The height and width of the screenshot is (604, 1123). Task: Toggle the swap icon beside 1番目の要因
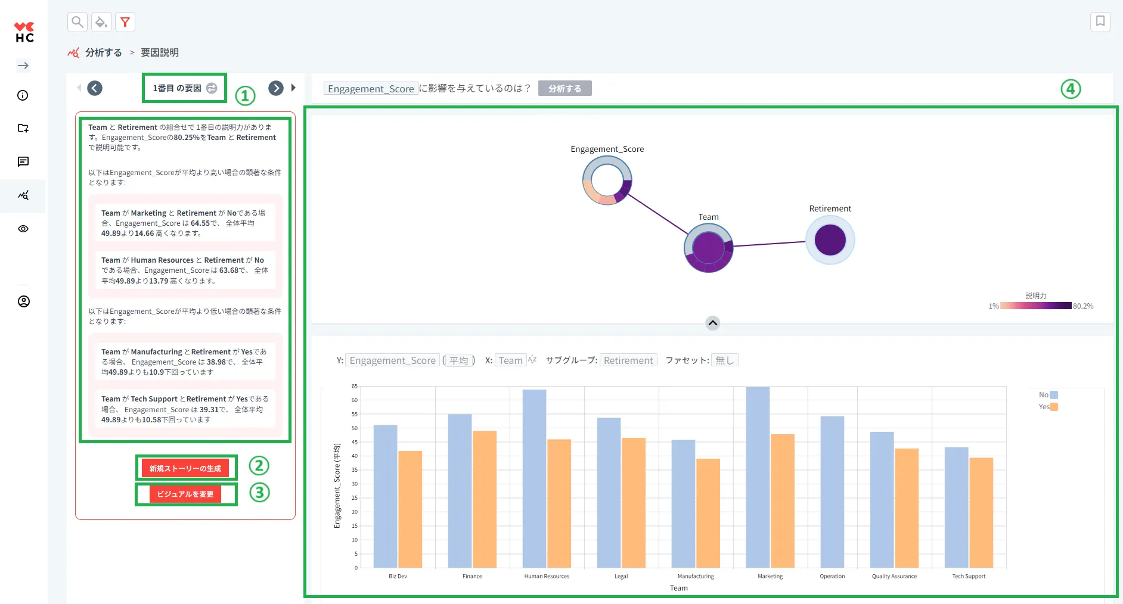[x=212, y=88]
